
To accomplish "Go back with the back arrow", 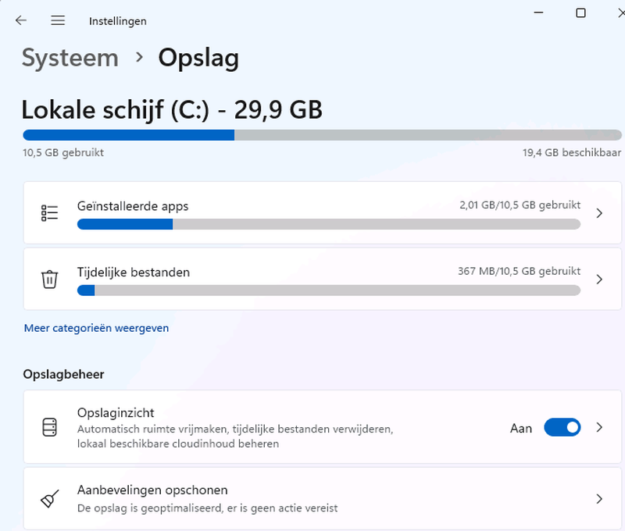I will (21, 20).
